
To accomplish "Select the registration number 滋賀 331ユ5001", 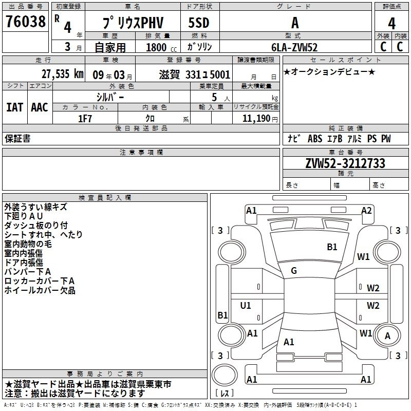I will click(195, 74).
